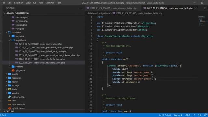The image size is (208, 117).
Task: Click the migrations breadcrumb segment
Action: (105, 13)
